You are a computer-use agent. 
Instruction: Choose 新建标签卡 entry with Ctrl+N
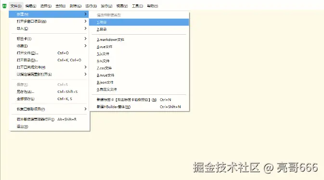(139, 100)
